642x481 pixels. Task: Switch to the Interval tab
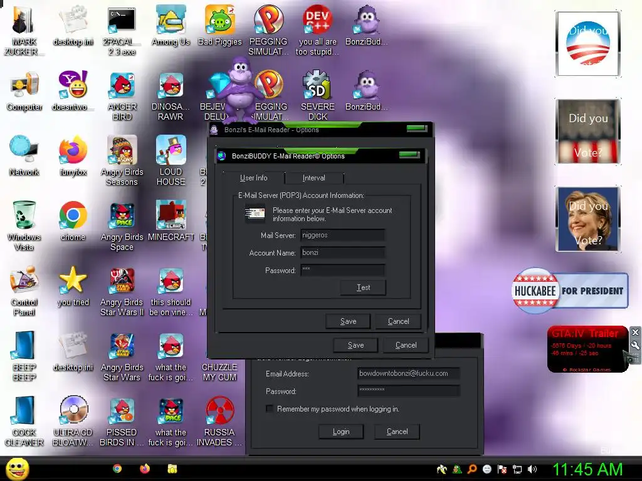point(313,178)
